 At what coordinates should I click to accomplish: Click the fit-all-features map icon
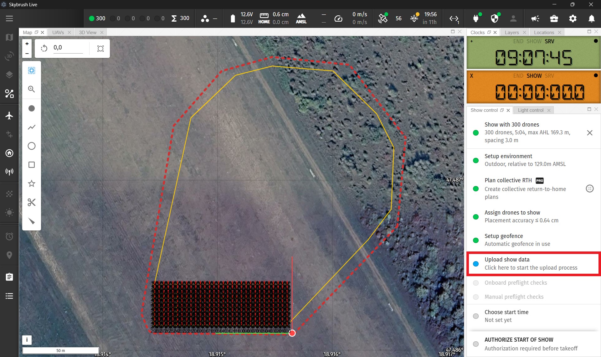[100, 49]
